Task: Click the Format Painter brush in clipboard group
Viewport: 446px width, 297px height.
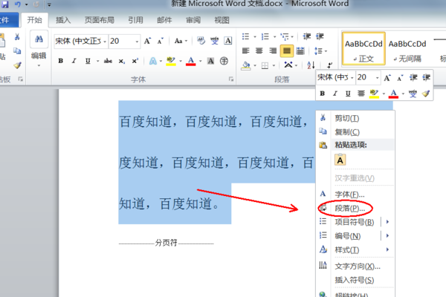Action: coord(17,65)
